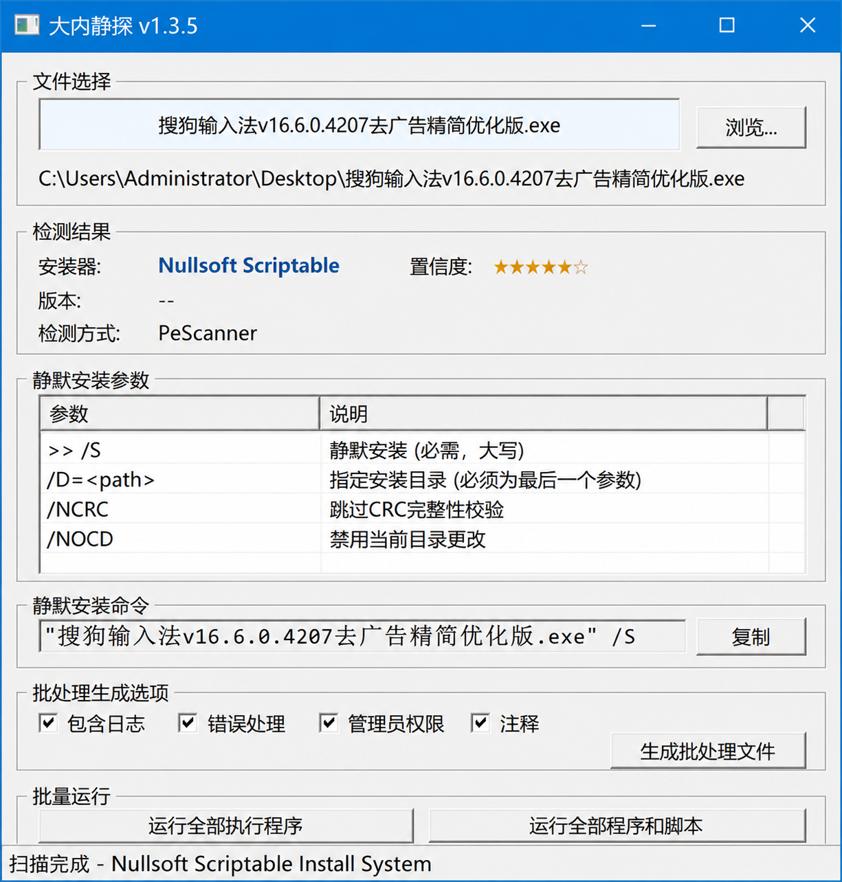Click 运行全部程序和脚本 button

(x=617, y=826)
